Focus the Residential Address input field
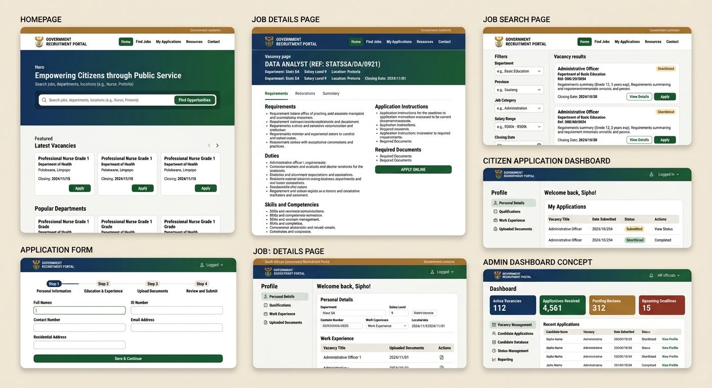Screen dimensions: 712x388 (x=79, y=345)
